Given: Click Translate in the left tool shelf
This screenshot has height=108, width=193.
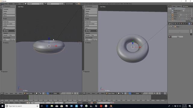Looking at the screenshot, I should (9, 9).
